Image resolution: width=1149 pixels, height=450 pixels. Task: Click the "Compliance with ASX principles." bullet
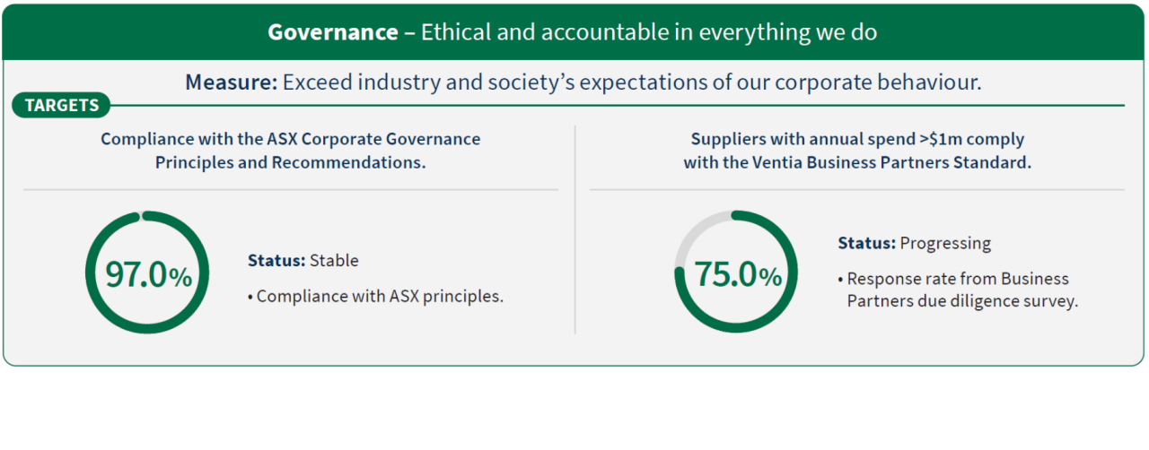pos(375,296)
